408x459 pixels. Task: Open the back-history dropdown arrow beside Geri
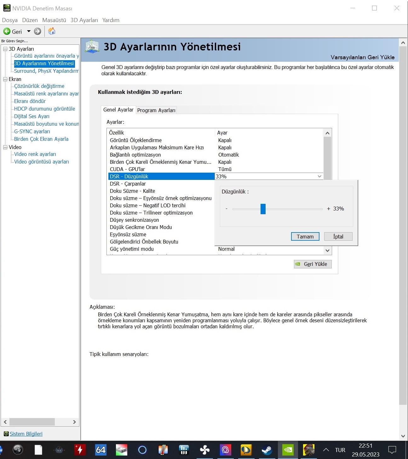pos(29,31)
